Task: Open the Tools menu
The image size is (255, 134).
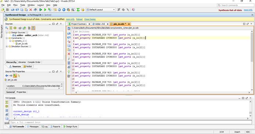Action: coord(23,5)
